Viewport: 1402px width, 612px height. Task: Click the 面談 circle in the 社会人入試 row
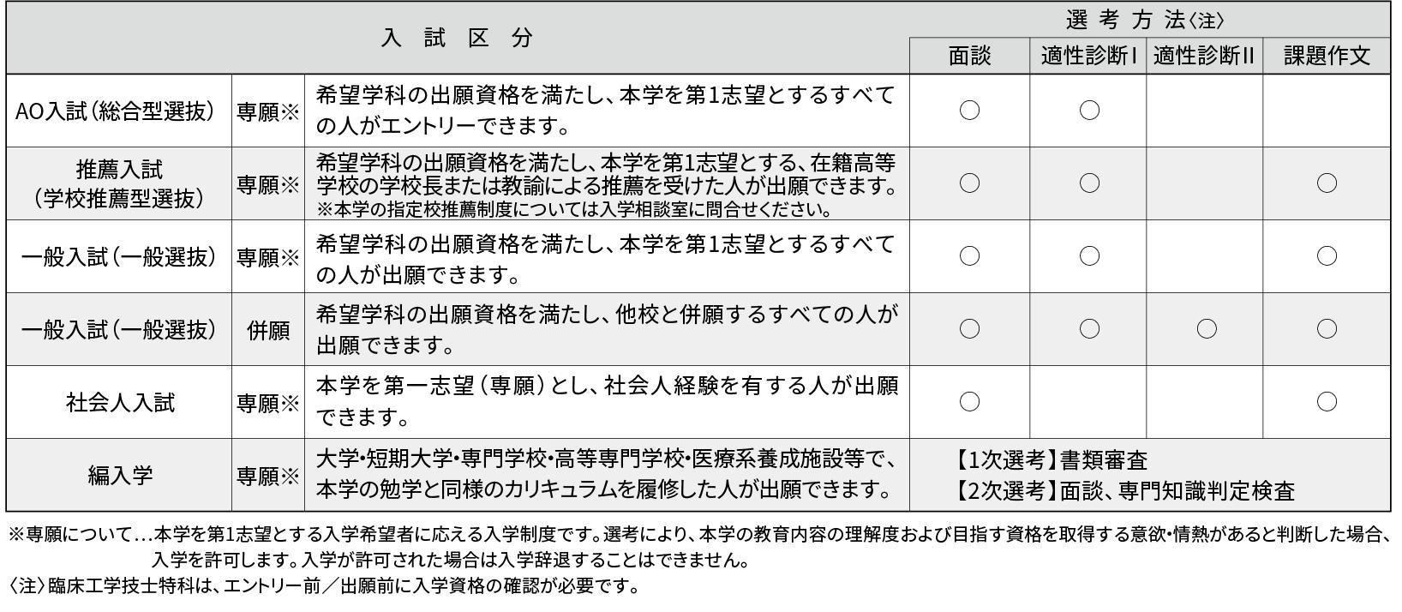(x=969, y=401)
